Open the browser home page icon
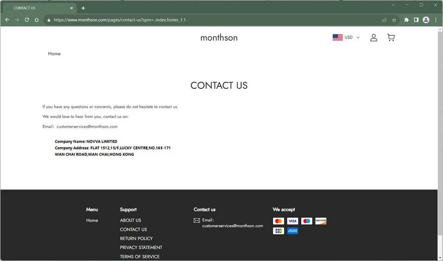This screenshot has width=443, height=261. [37, 20]
